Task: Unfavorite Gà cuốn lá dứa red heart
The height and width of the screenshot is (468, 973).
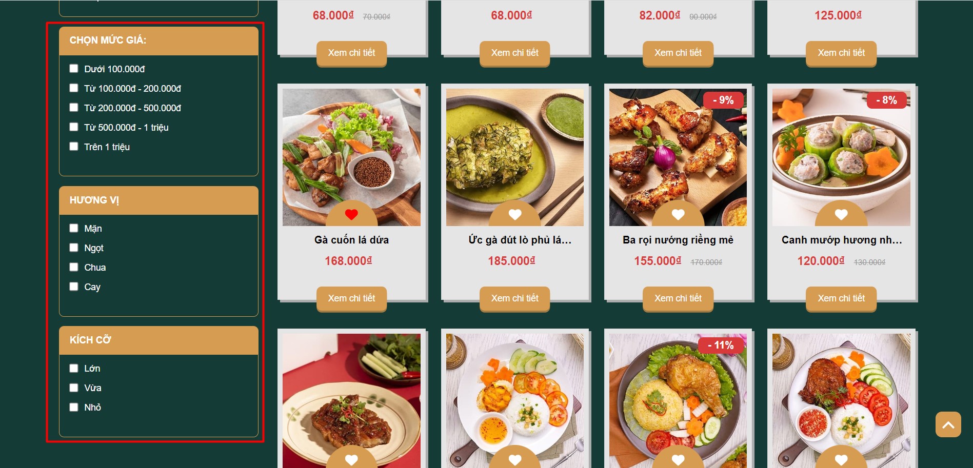Action: pos(351,215)
